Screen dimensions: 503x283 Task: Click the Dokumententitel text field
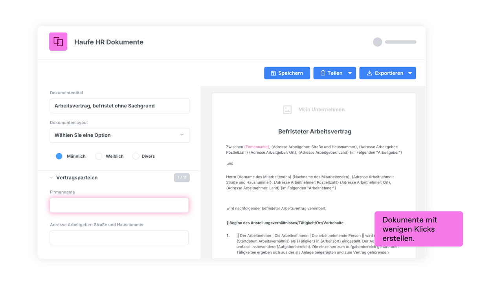click(120, 106)
